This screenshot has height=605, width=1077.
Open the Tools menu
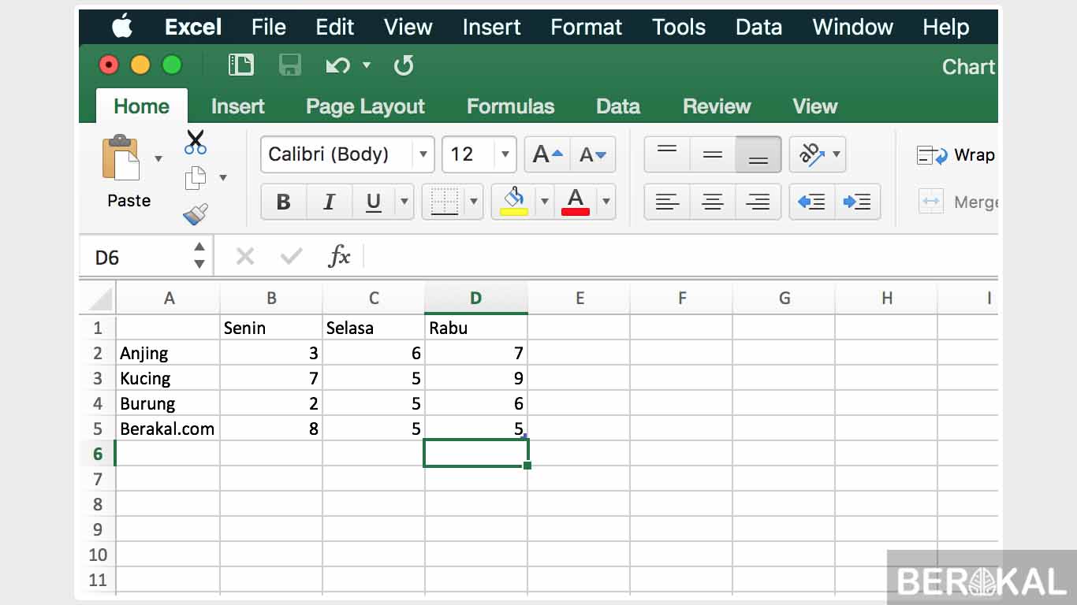click(x=678, y=27)
